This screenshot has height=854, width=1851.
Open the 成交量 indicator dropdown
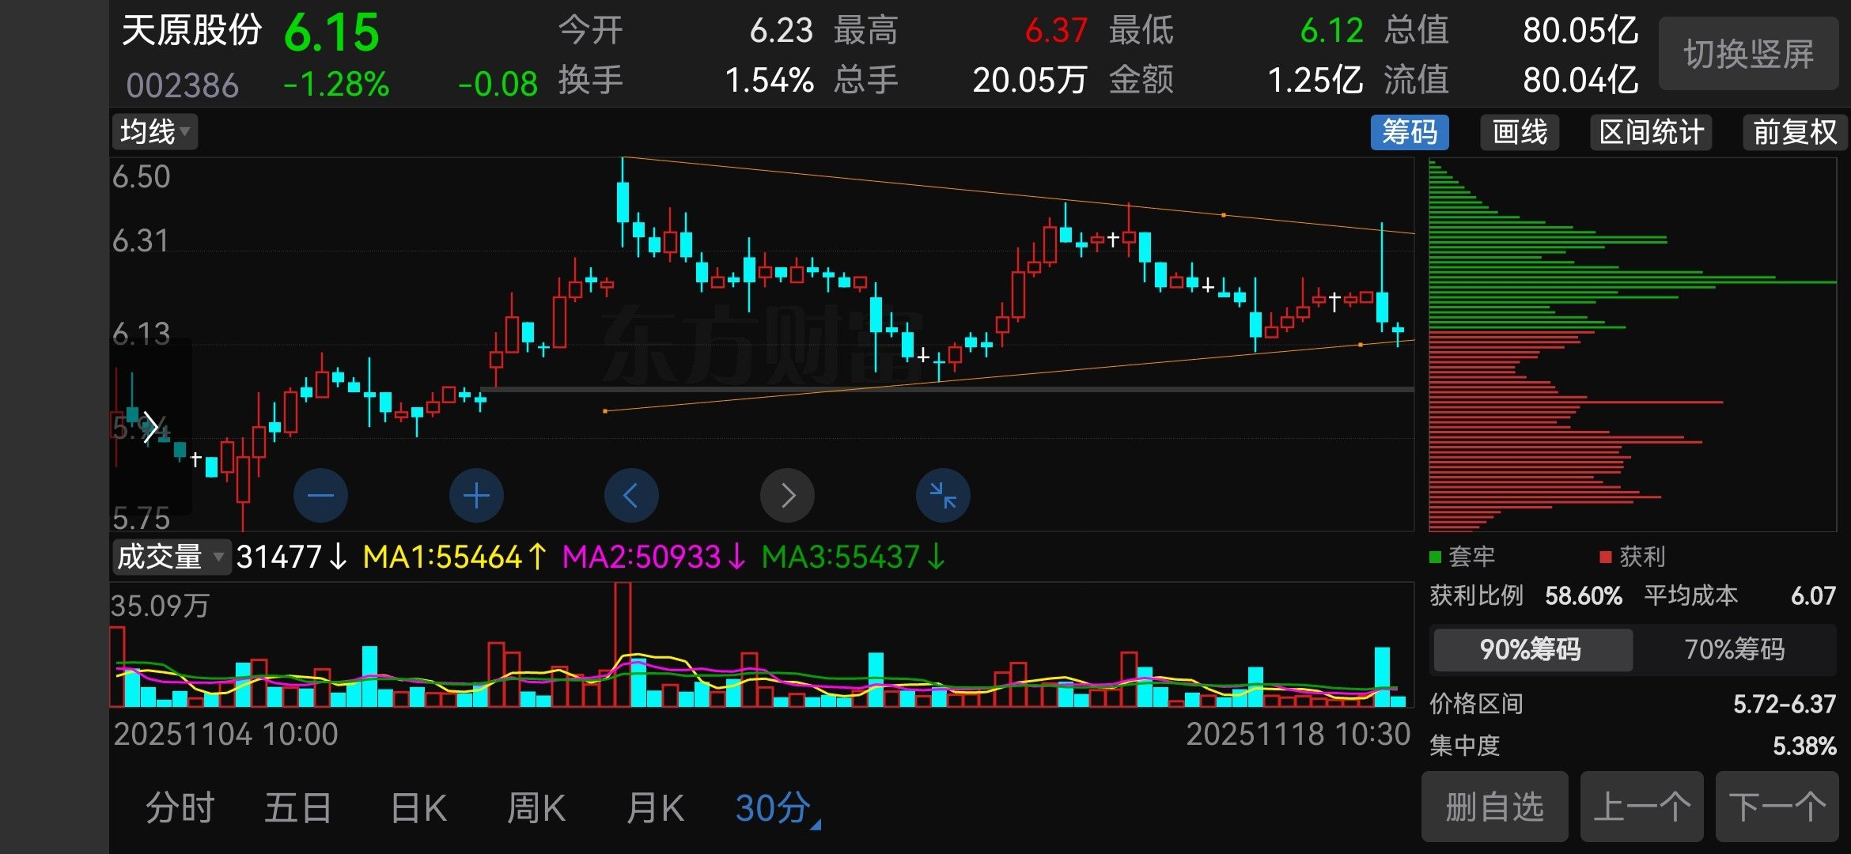coord(170,557)
